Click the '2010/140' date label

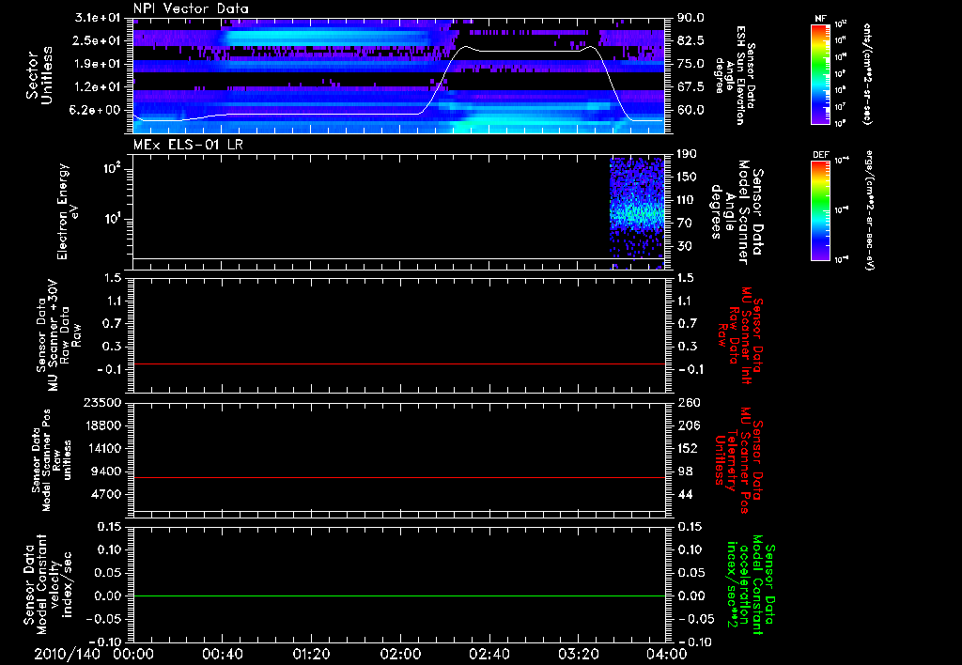67,654
